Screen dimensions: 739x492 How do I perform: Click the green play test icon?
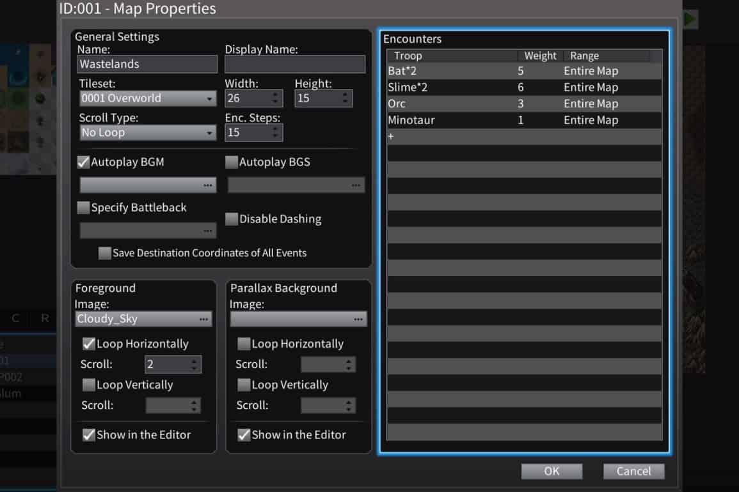[x=690, y=19]
